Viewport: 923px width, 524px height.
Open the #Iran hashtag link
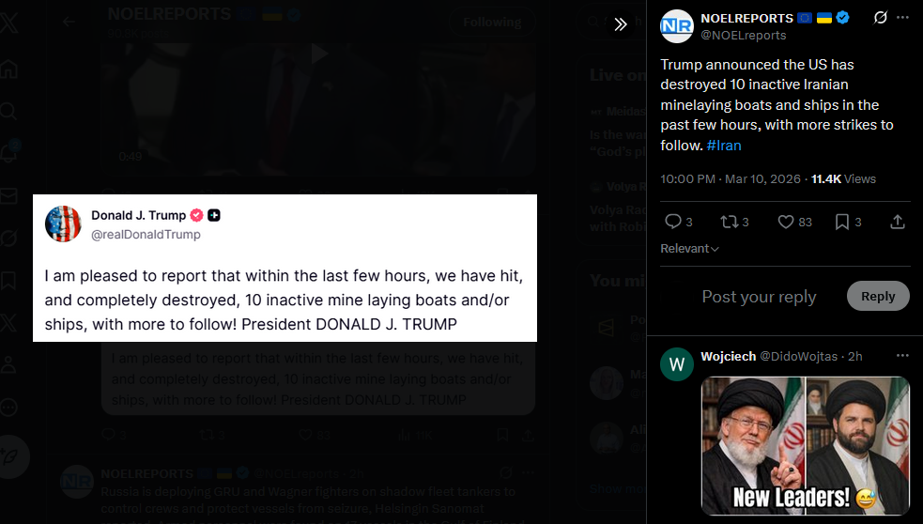723,146
